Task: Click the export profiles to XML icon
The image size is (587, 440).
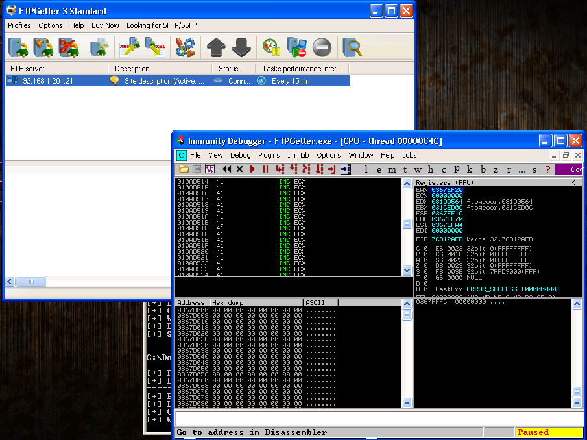Action: 156,47
